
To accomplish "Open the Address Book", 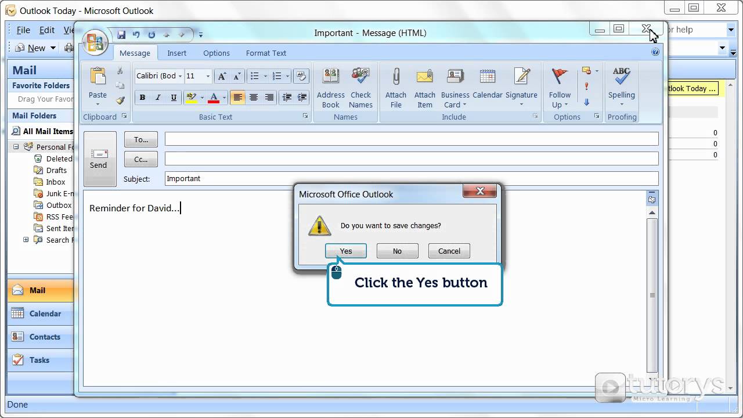I will (x=331, y=87).
